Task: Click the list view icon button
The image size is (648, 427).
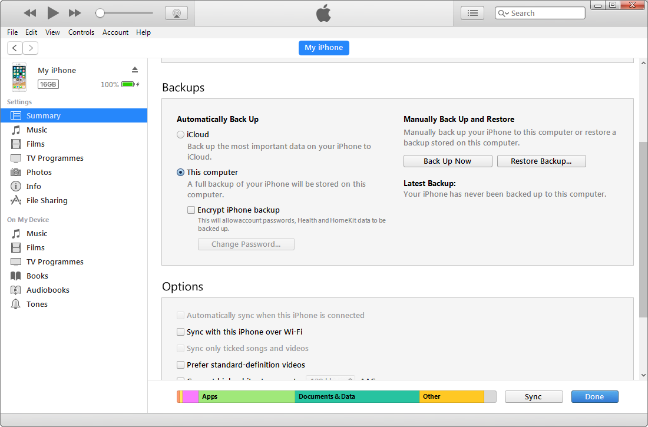Action: pyautogui.click(x=472, y=13)
